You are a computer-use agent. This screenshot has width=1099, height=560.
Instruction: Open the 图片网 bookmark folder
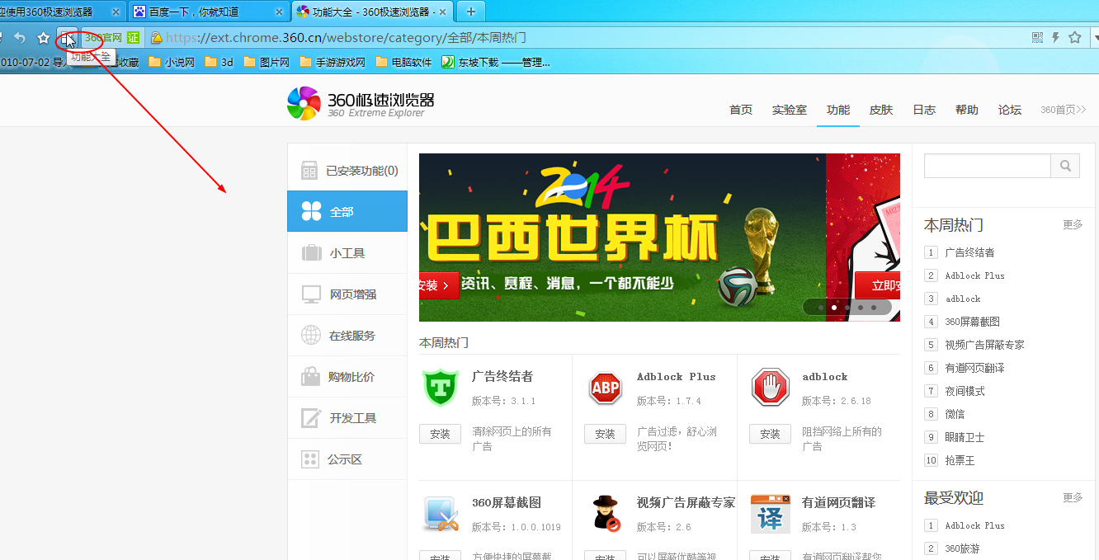tap(266, 62)
